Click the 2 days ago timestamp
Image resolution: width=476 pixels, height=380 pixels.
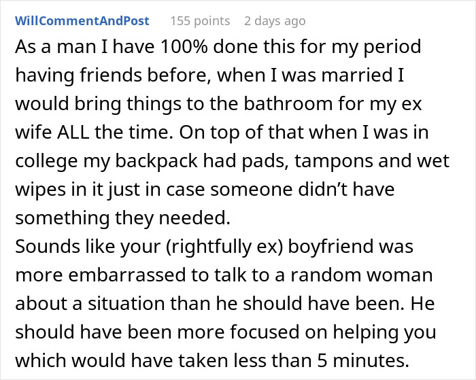[x=275, y=21]
